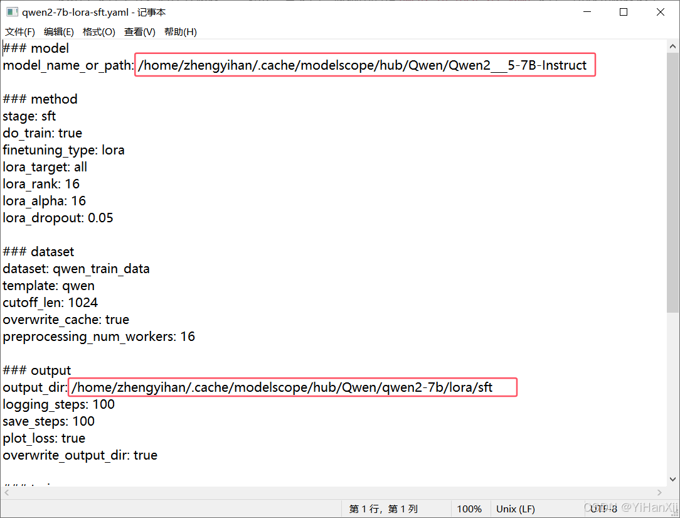Minimize the Notepad window

(587, 12)
